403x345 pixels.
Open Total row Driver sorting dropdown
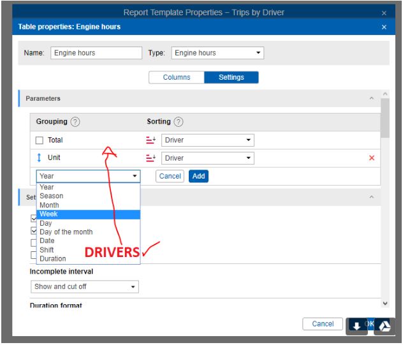(x=207, y=140)
